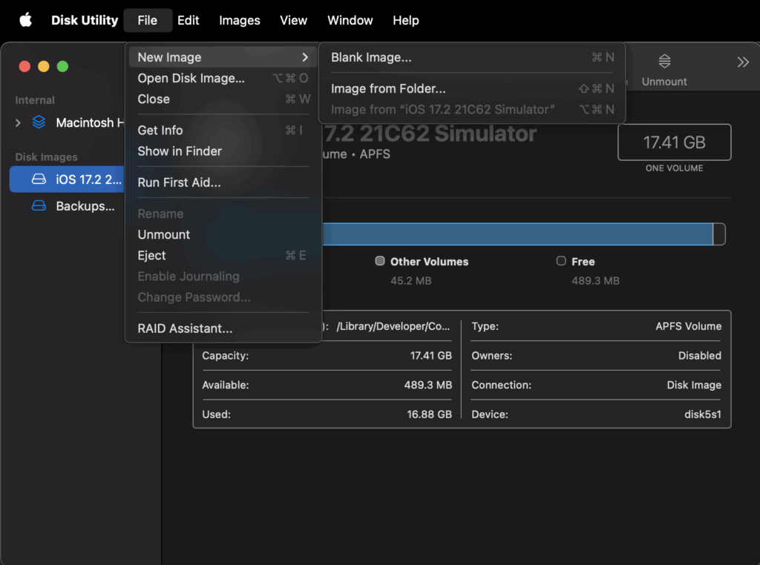Click the Backups disk image icon
760x565 pixels.
tap(39, 206)
